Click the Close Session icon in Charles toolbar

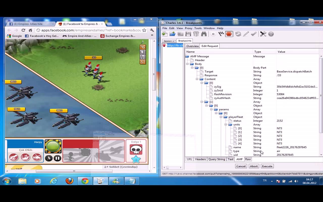point(180,34)
